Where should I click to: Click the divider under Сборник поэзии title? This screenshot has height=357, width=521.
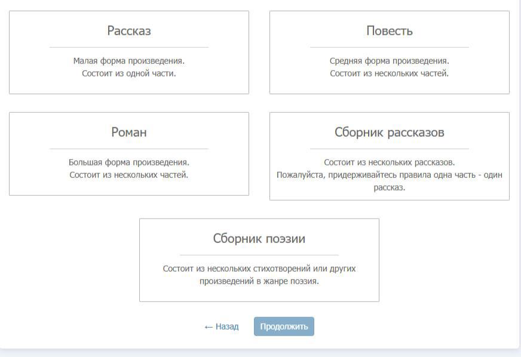(x=259, y=255)
